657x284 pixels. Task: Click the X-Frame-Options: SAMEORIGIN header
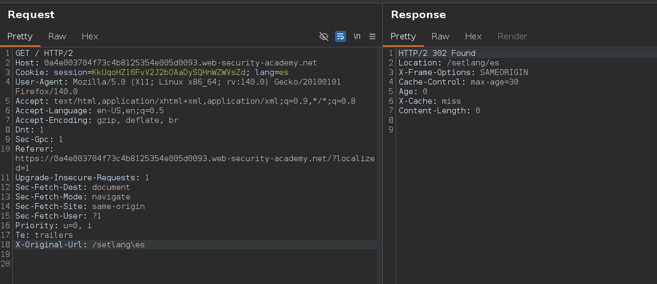click(x=464, y=72)
